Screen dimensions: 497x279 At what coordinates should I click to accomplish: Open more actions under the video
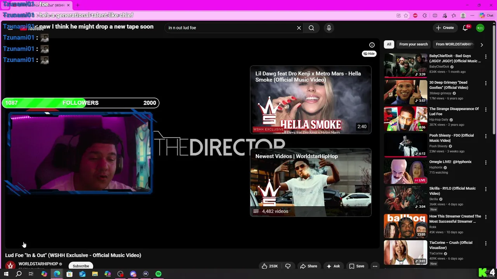375,266
